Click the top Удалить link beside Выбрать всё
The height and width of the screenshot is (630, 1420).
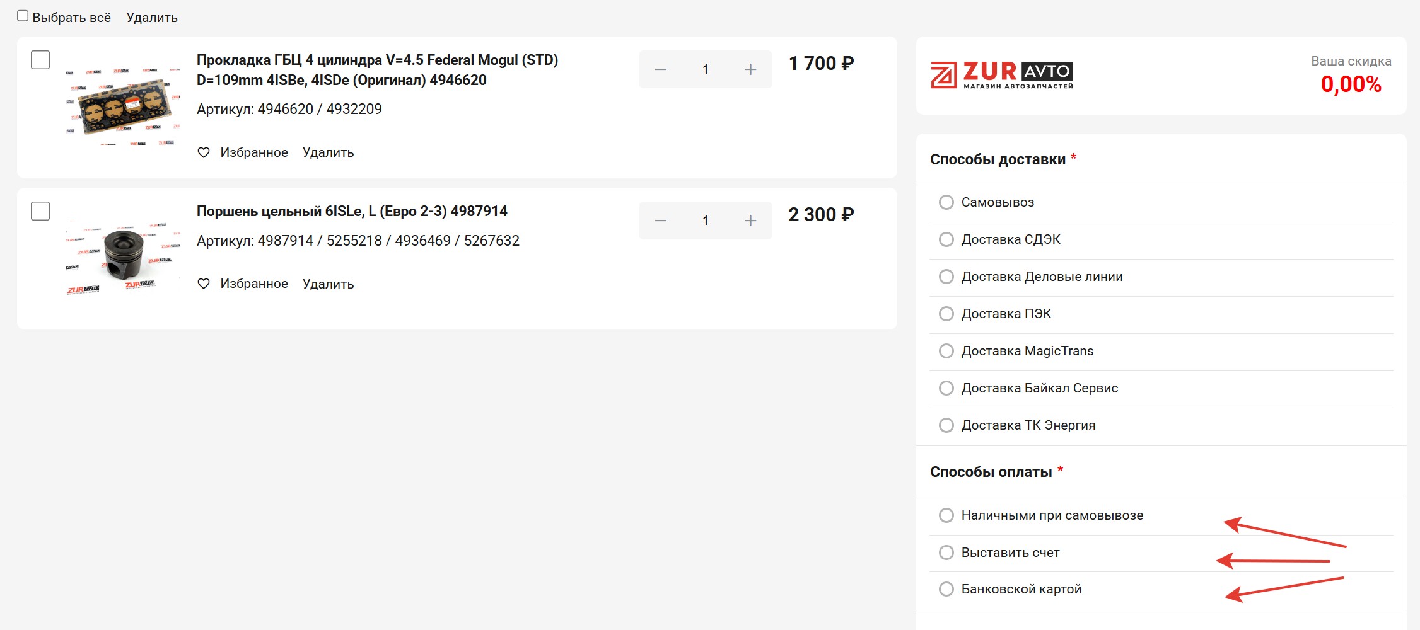click(152, 18)
